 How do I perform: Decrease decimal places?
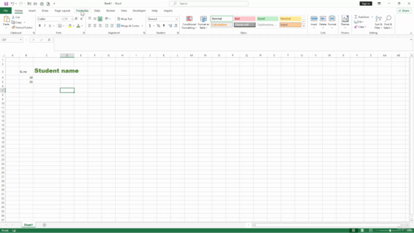pyautogui.click(x=175, y=26)
